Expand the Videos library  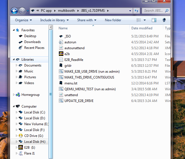16,83
